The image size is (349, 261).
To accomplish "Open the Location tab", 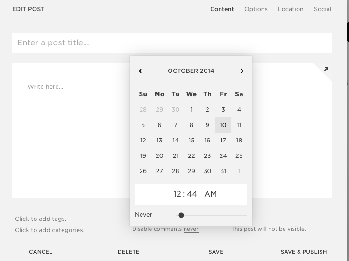I will (x=291, y=9).
